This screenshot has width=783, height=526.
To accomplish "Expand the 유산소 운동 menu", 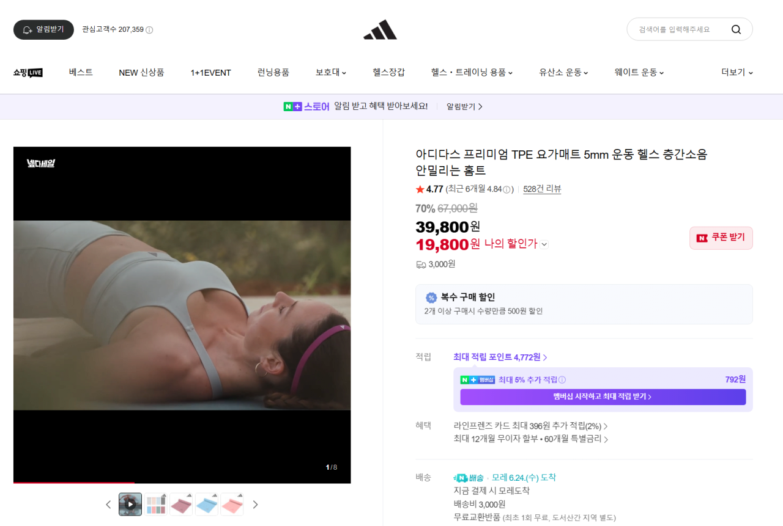I will tap(563, 73).
